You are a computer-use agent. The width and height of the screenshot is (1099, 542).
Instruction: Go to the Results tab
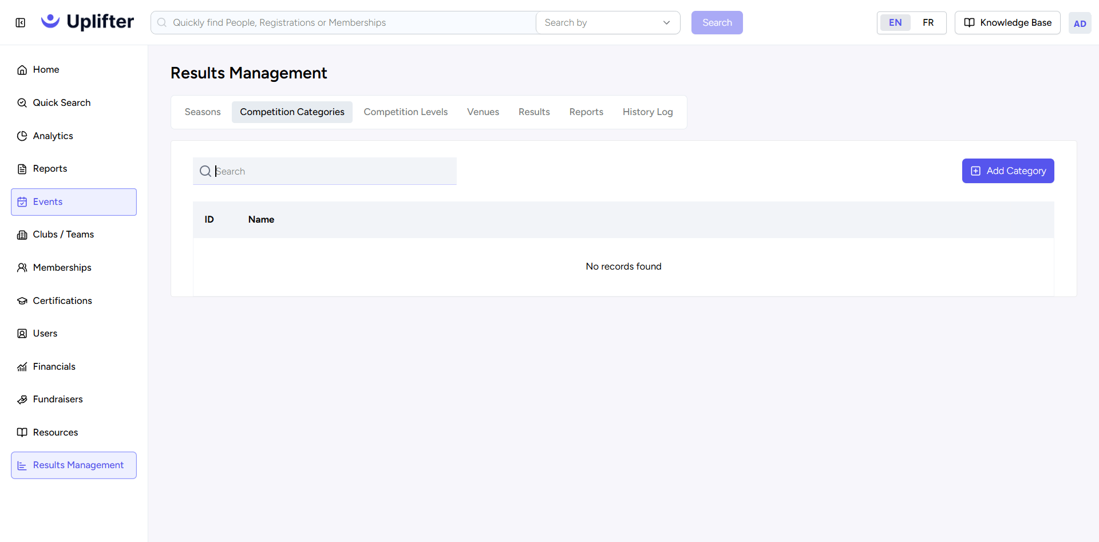pyautogui.click(x=534, y=112)
